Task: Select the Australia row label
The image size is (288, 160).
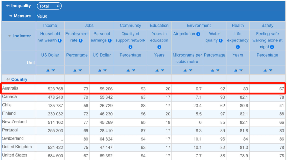Action: [10, 88]
